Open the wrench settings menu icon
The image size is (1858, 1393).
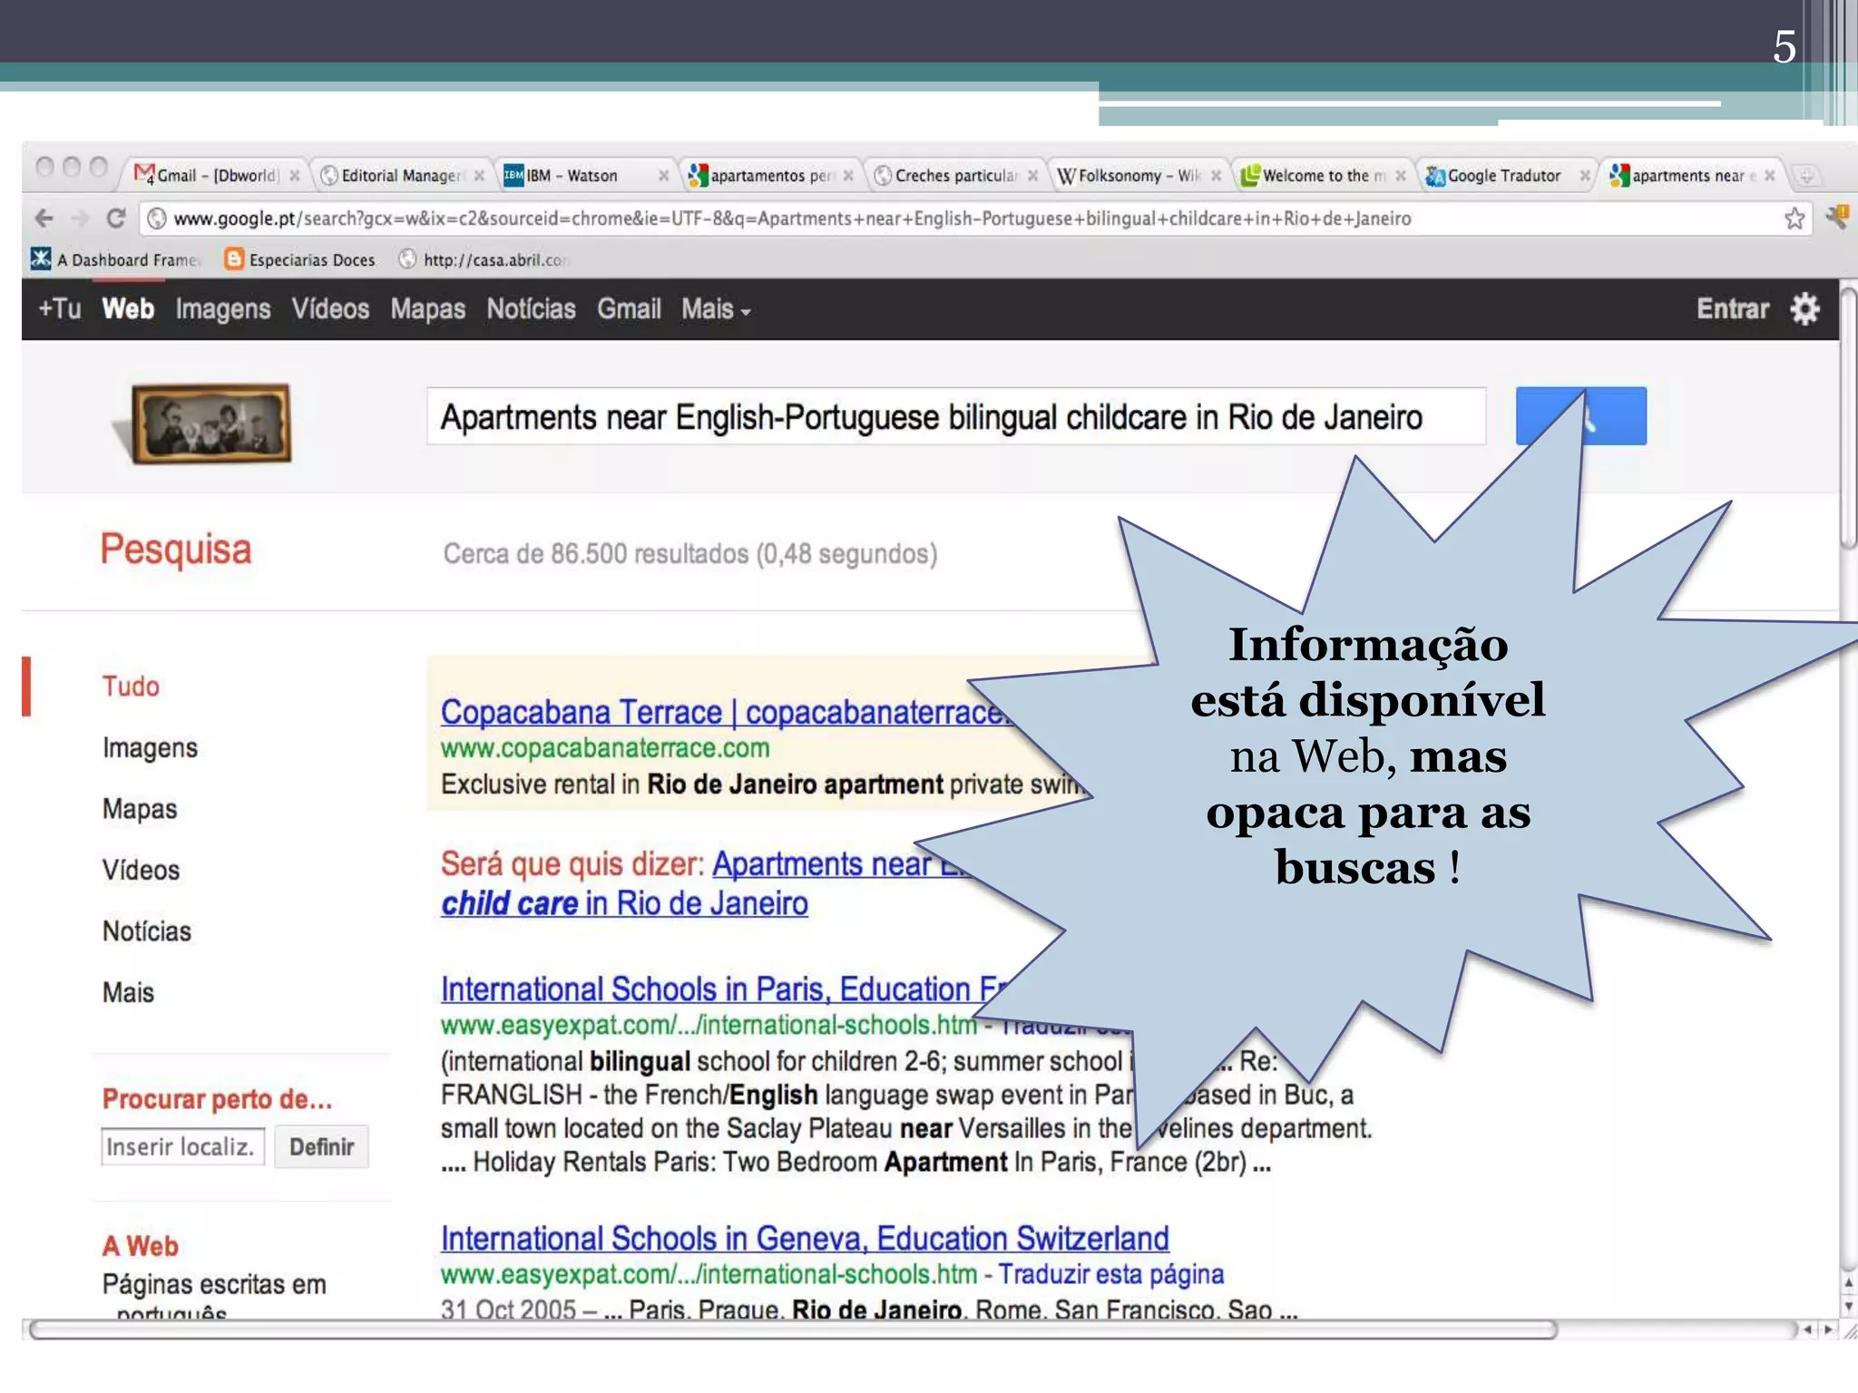coord(1837,217)
